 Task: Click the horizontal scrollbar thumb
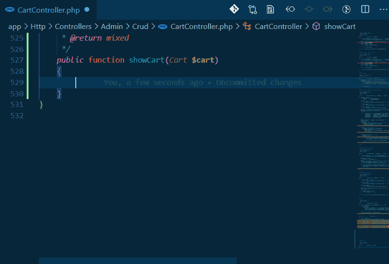[x=137, y=261]
